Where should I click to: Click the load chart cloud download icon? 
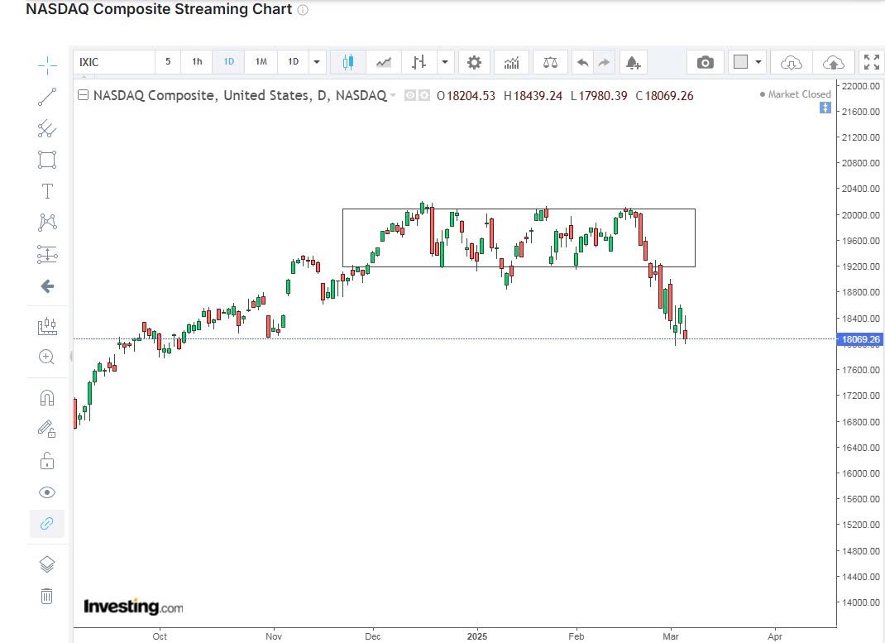[x=792, y=62]
